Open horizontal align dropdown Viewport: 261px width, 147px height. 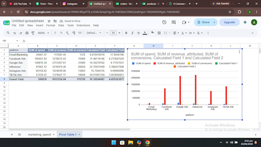(x=176, y=33)
